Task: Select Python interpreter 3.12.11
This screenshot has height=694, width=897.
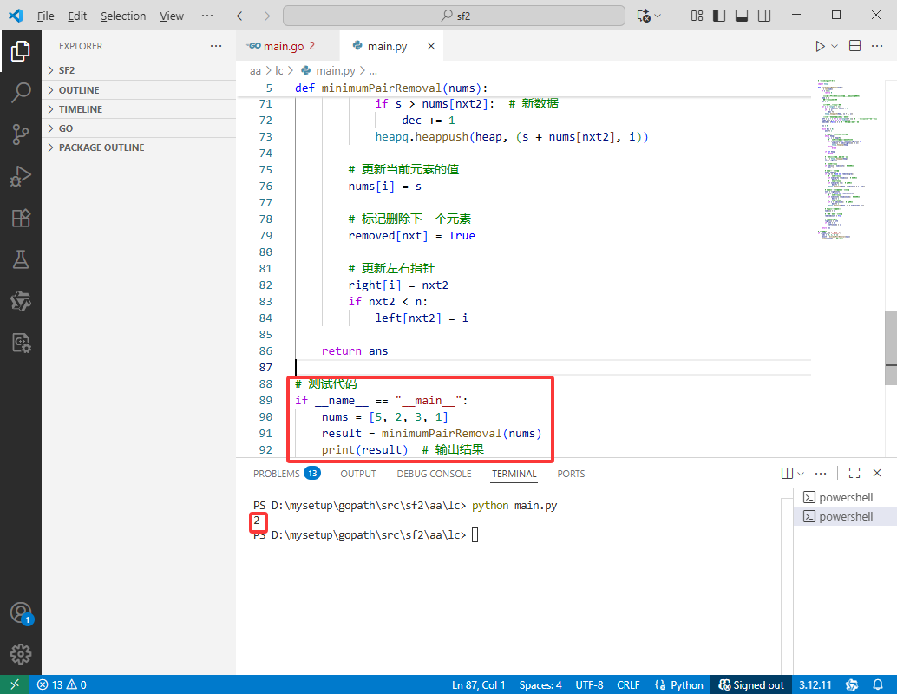Action: tap(815, 684)
